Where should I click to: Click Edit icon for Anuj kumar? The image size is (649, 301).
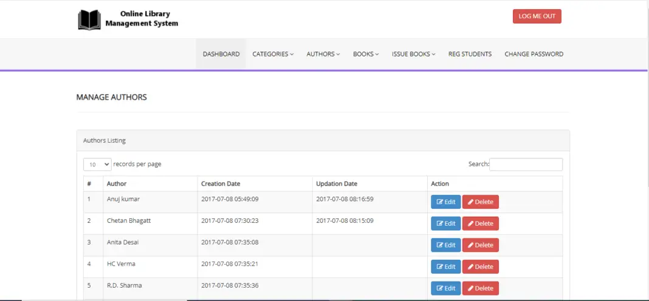440,202
